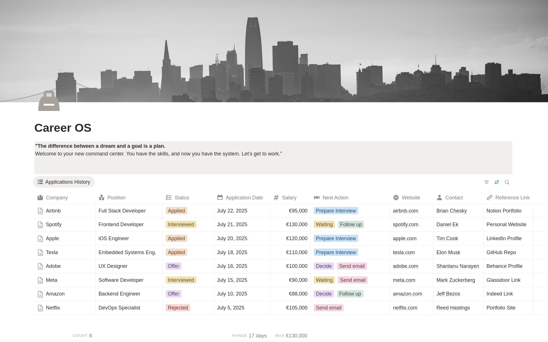The width and height of the screenshot is (548, 342).
Task: Click the Company column header icon
Action: coord(40,197)
